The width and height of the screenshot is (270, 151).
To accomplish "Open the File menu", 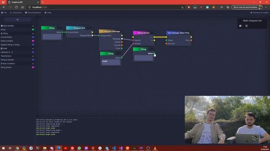I will 4,13.
